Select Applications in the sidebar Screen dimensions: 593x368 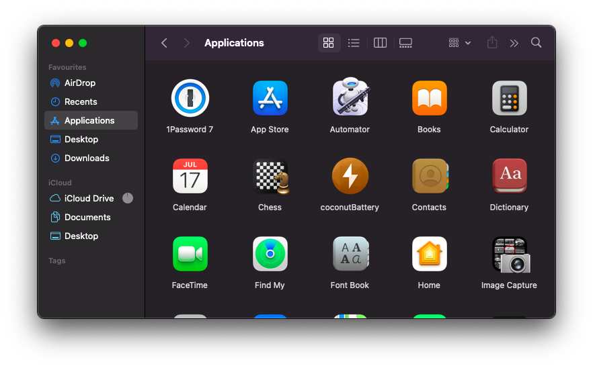pyautogui.click(x=91, y=120)
